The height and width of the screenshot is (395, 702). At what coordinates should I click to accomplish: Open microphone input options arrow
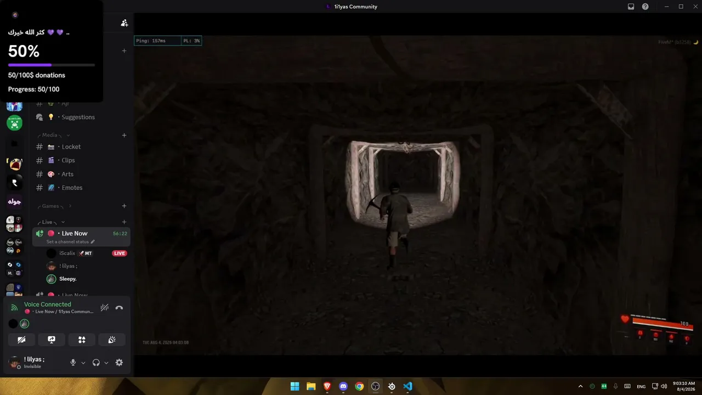click(x=83, y=363)
